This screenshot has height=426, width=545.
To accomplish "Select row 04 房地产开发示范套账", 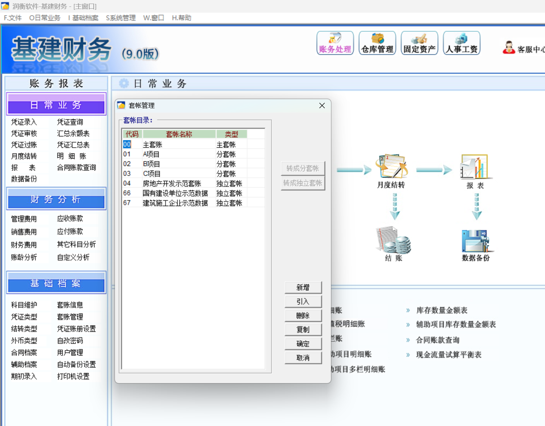I will tap(194, 184).
